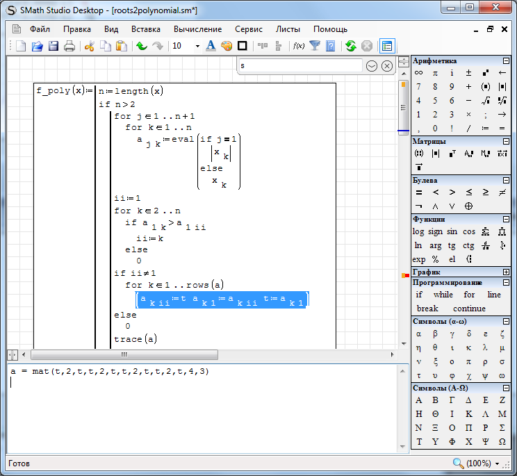Expand the График panel
The height and width of the screenshot is (476, 517).
(506, 272)
